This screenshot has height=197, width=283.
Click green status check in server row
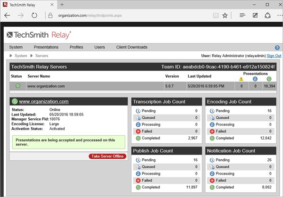point(18,86)
